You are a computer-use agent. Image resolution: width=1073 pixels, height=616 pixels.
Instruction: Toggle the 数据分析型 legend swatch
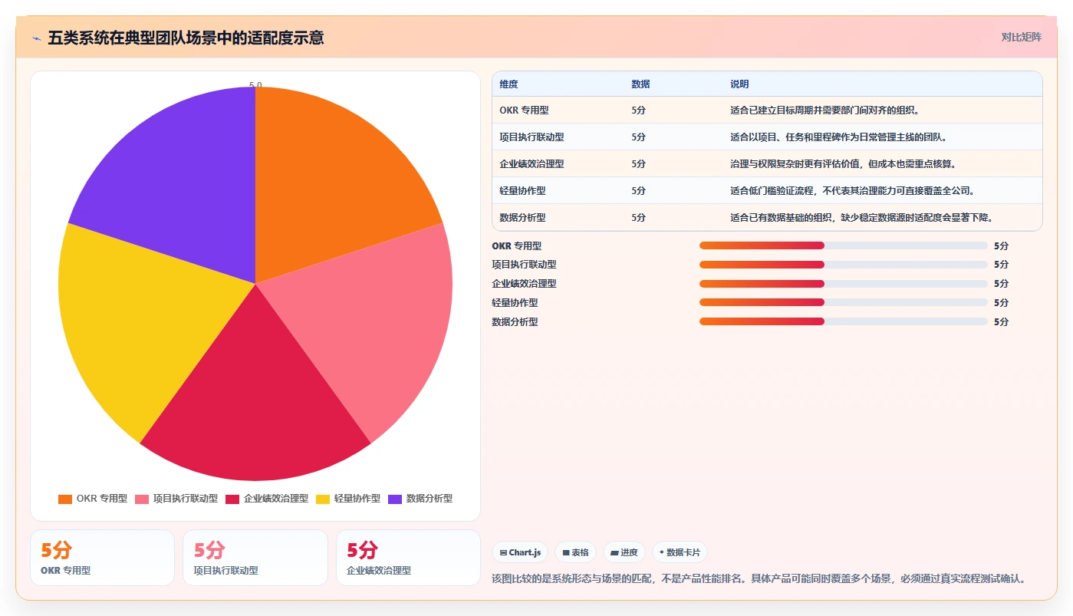click(395, 499)
